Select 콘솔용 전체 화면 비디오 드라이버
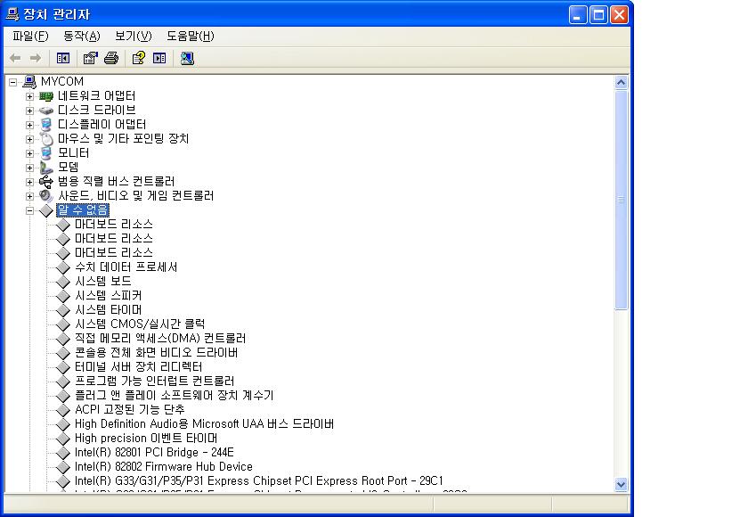This screenshot has width=748, height=517. point(156,353)
